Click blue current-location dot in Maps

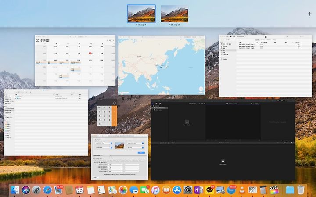[161, 67]
